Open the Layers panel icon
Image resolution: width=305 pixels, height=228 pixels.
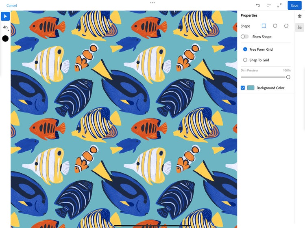(300, 16)
